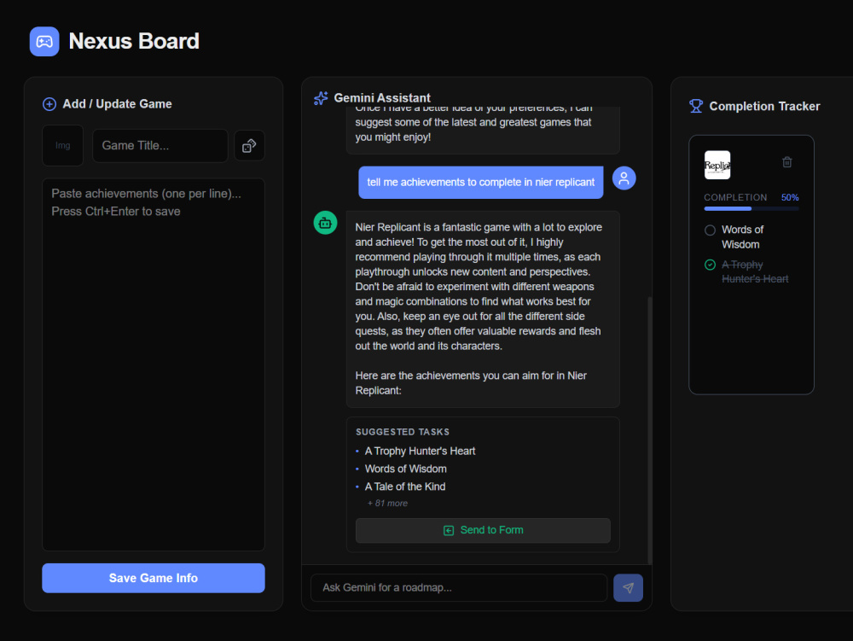Click suggested task A Tale of the Kind

pyautogui.click(x=405, y=487)
